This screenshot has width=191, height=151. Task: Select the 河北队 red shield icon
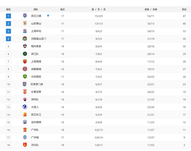tap(25, 145)
